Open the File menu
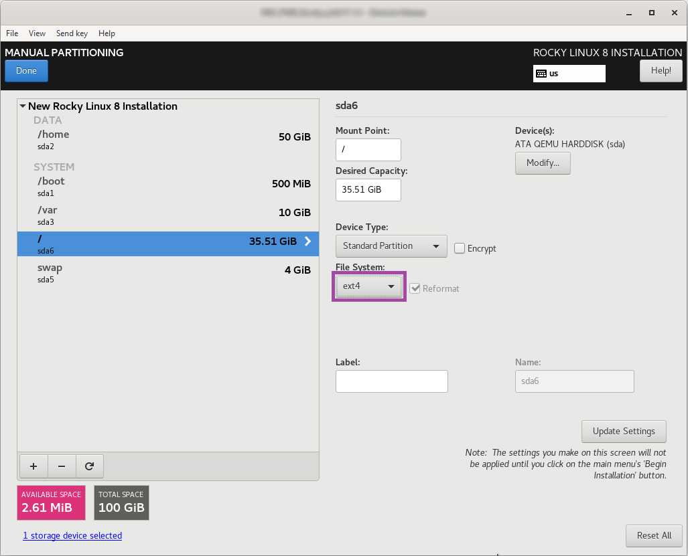Viewport: 688px width, 556px height. (x=12, y=33)
